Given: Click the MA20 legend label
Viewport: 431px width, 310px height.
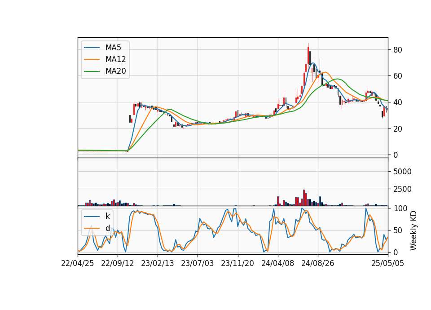Looking at the screenshot, I should pyautogui.click(x=115, y=71).
